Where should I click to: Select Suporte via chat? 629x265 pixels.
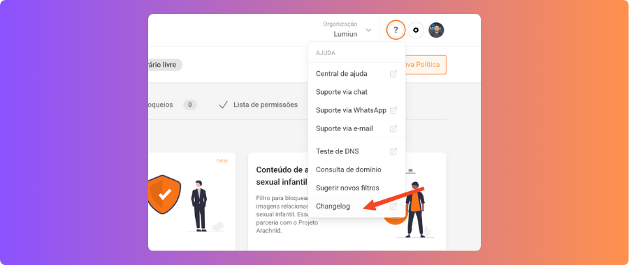pyautogui.click(x=356, y=92)
